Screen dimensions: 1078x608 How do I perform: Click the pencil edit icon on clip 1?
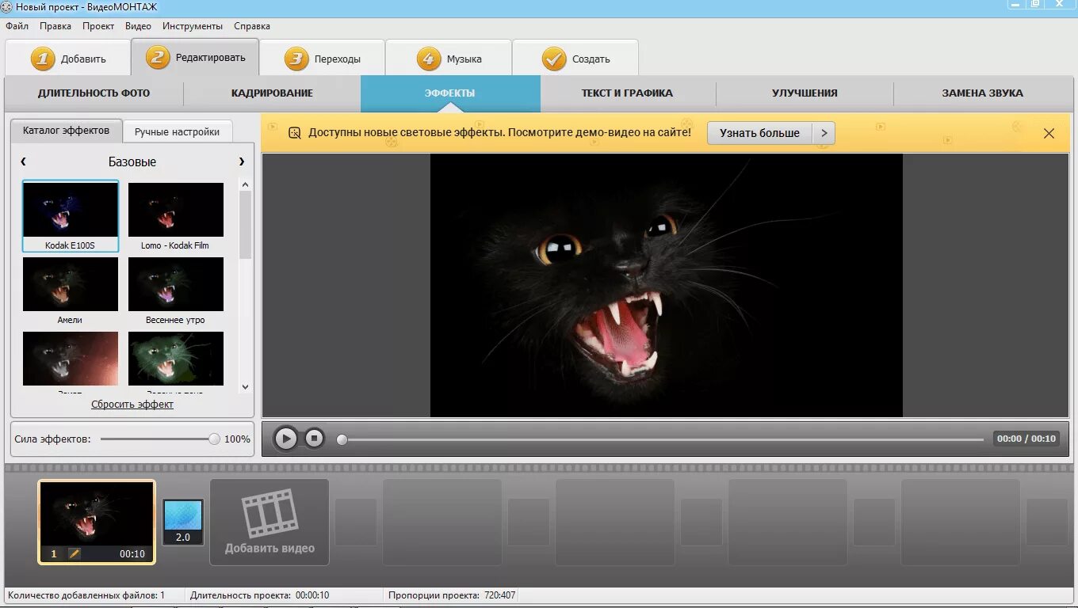pyautogui.click(x=75, y=554)
